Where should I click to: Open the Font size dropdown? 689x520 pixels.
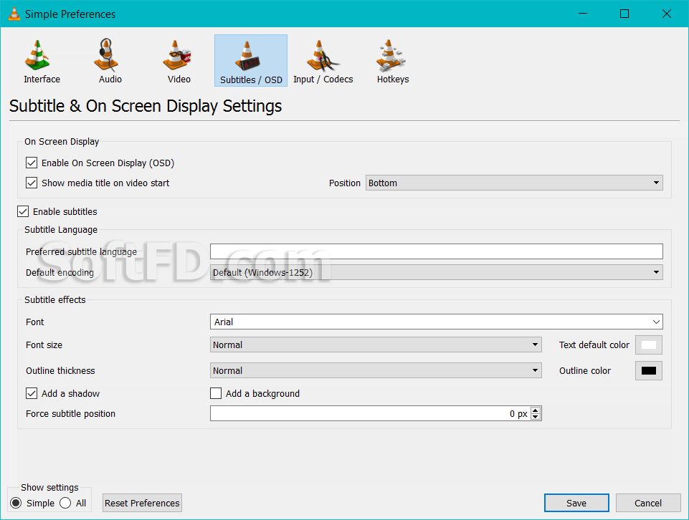(376, 345)
